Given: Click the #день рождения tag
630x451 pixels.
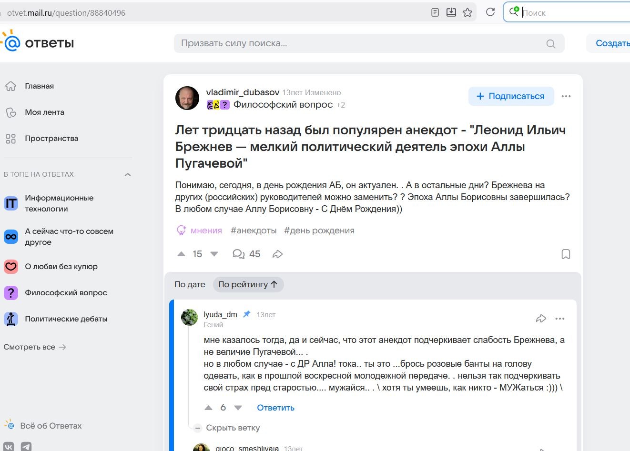Looking at the screenshot, I should tap(319, 231).
